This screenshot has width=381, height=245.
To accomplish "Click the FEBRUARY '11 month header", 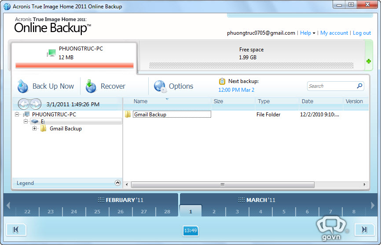I will point(121,200).
